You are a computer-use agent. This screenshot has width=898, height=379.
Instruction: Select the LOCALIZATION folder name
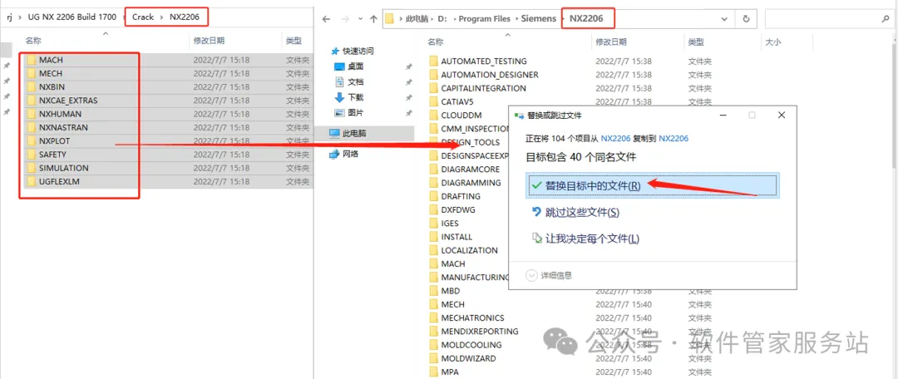tap(470, 250)
